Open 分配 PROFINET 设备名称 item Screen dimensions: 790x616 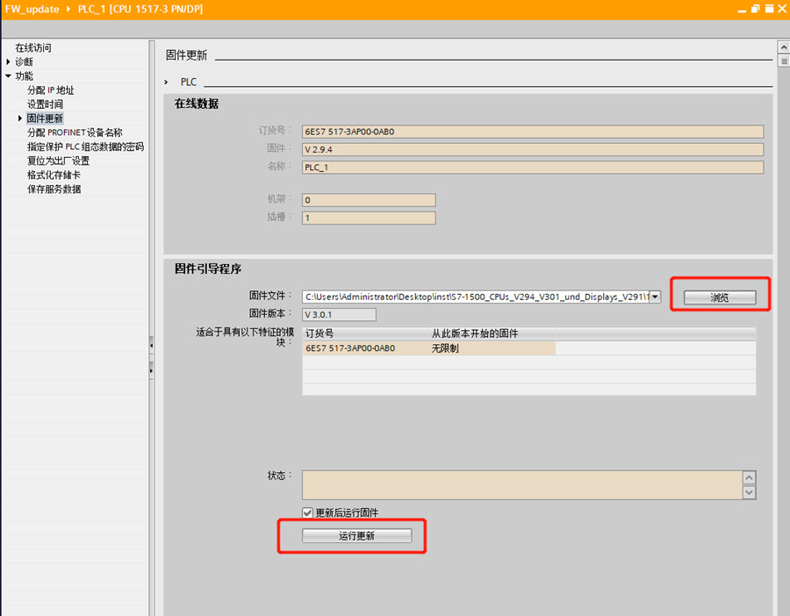[x=75, y=133]
